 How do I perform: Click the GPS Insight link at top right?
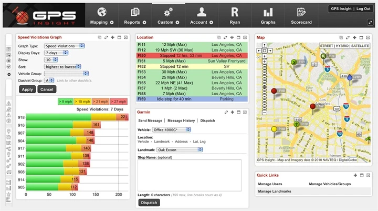[x=341, y=9]
